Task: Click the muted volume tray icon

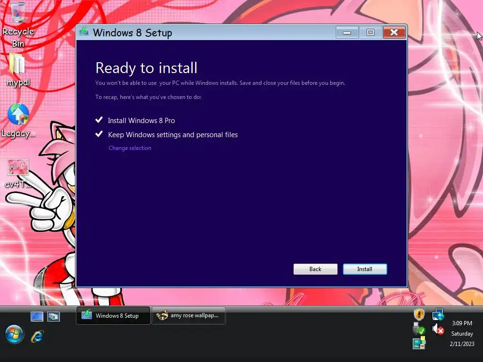Action: tap(438, 329)
